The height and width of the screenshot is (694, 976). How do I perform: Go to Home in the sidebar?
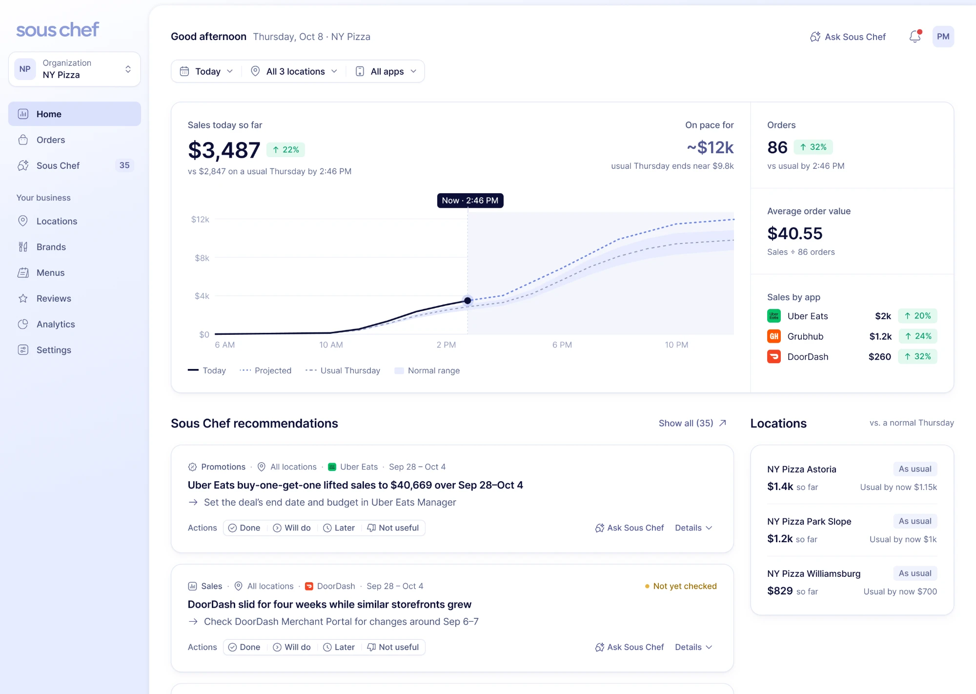click(x=75, y=114)
